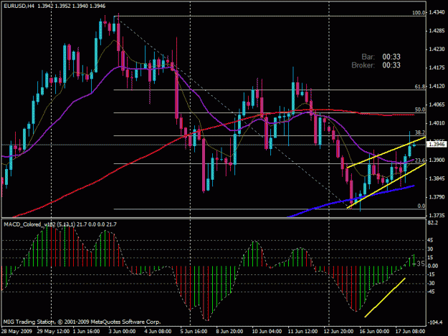
Task: Select the lower yellow channel trendline
Action: 386,186
